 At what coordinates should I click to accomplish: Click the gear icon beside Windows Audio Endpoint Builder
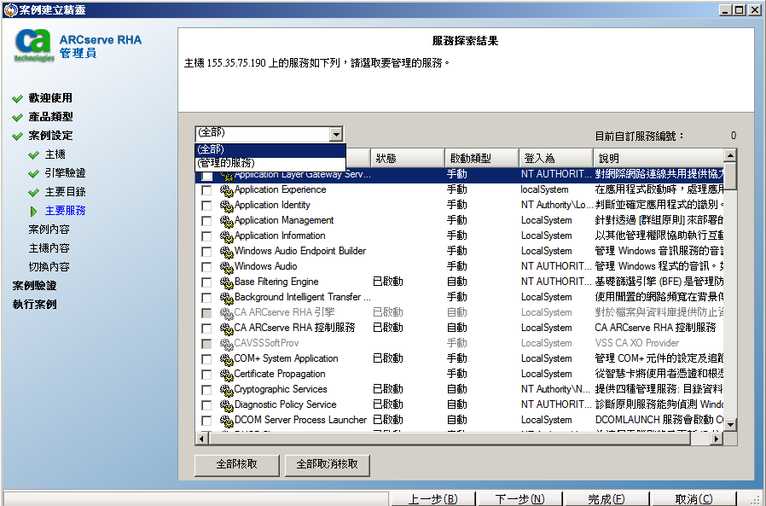(226, 252)
